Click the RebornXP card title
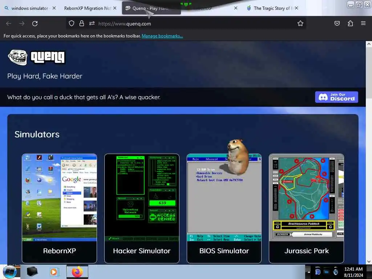The image size is (372, 279). click(59, 251)
